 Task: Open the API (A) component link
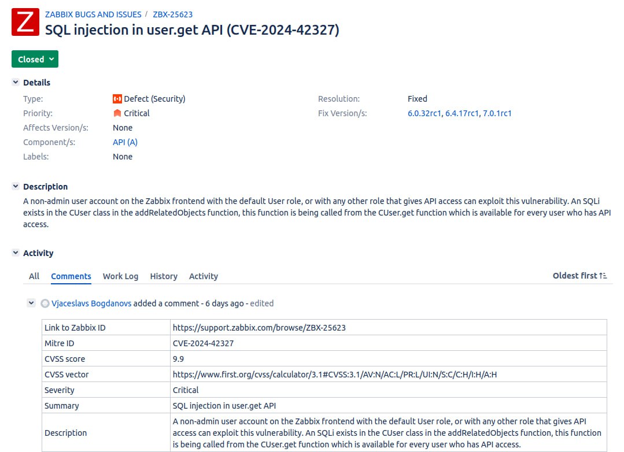(125, 142)
